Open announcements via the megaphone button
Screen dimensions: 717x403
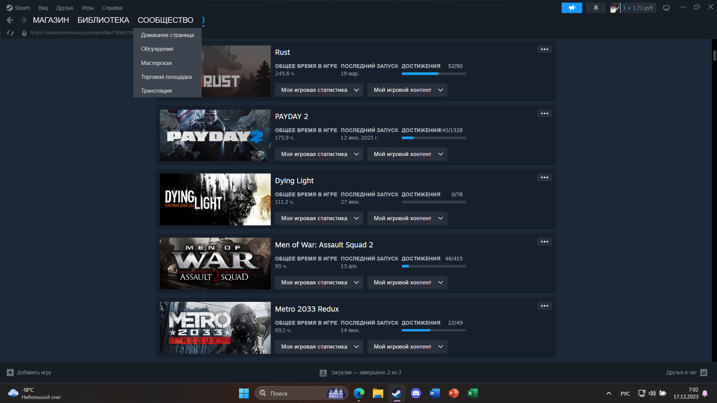[x=572, y=8]
